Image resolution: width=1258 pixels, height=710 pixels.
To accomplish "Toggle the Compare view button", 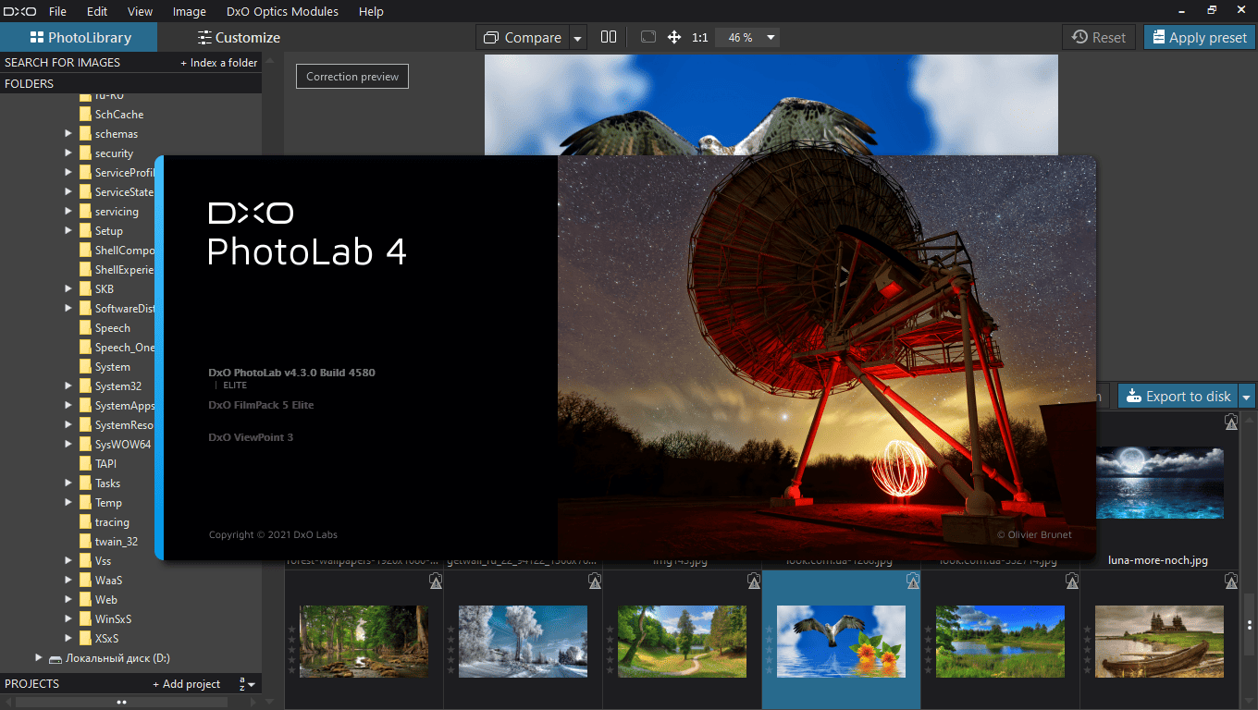I will click(x=522, y=38).
